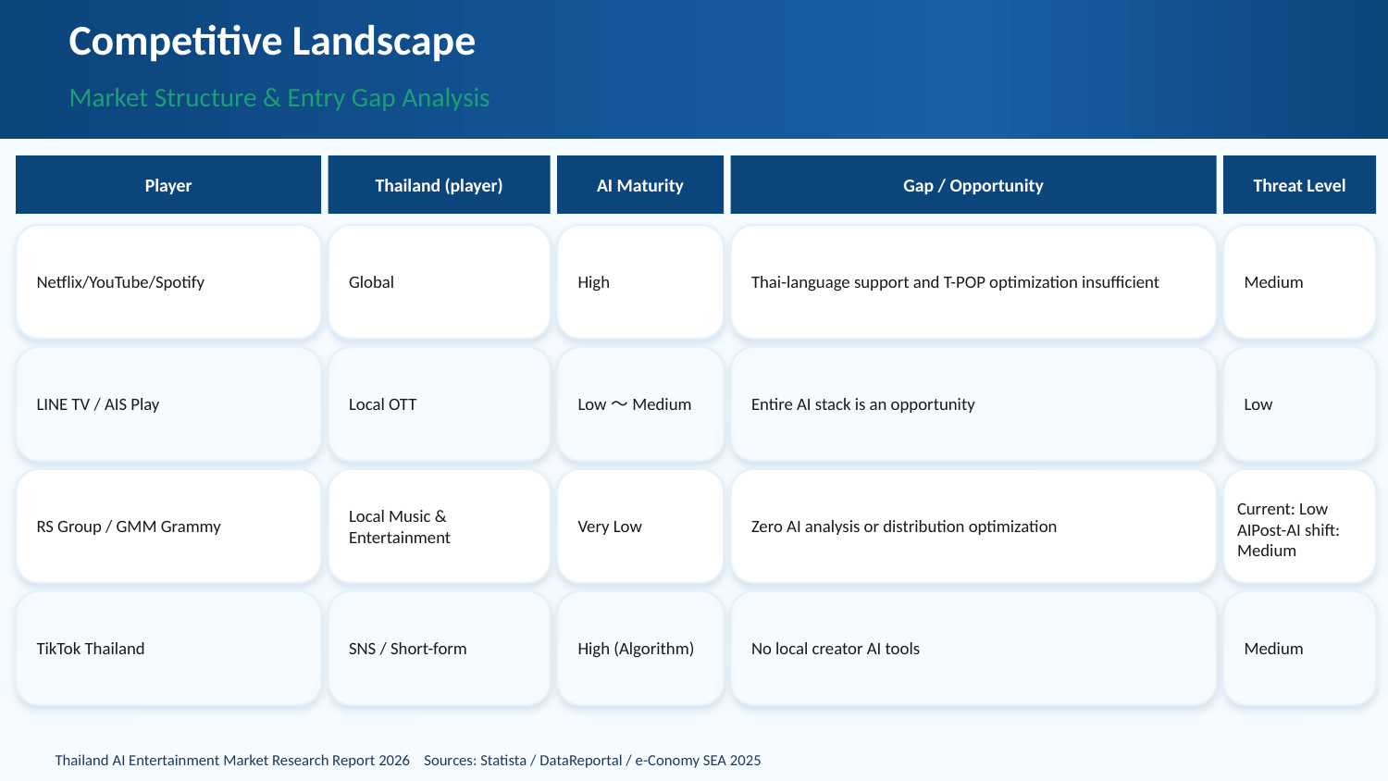Select the 'Global' cell
This screenshot has width=1388, height=781.
pyautogui.click(x=439, y=282)
